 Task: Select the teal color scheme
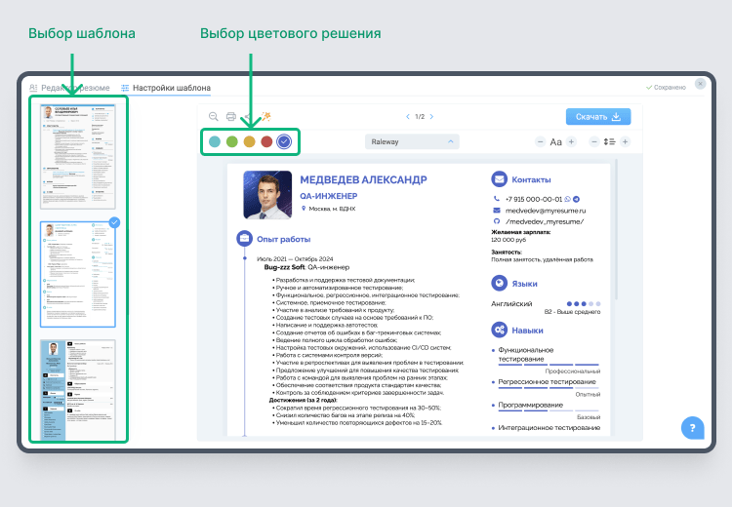click(x=215, y=141)
